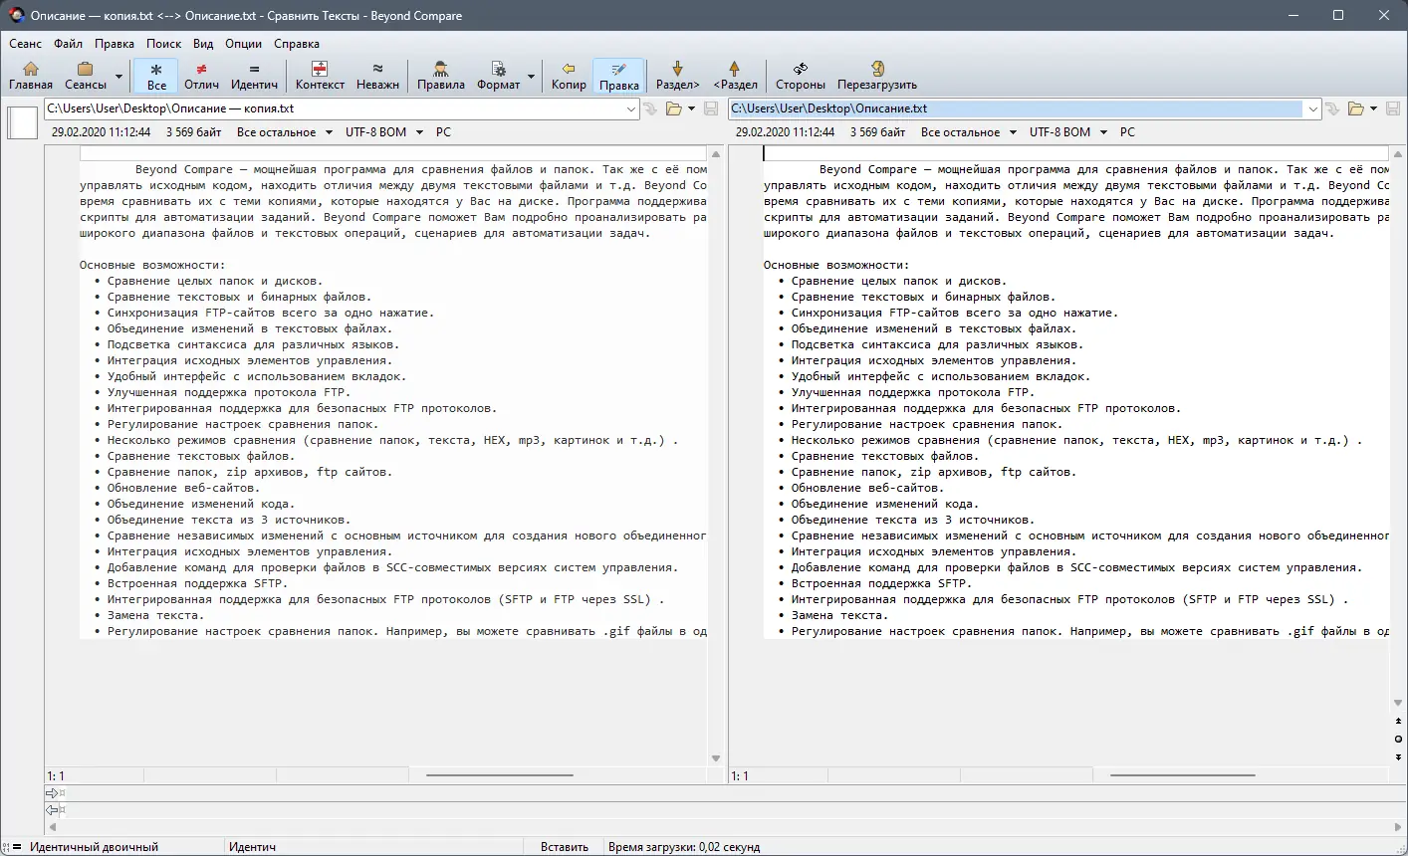Open the Справка menu
This screenshot has height=856, width=1408.
tap(297, 44)
